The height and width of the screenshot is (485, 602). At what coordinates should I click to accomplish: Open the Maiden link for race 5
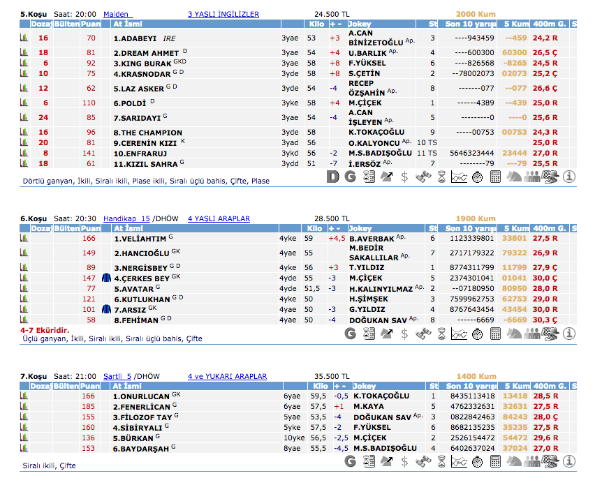pyautogui.click(x=117, y=14)
